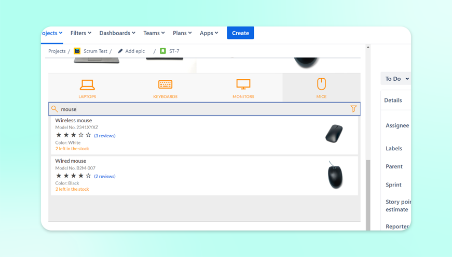Open the Apps menu
The height and width of the screenshot is (257, 452).
(209, 33)
